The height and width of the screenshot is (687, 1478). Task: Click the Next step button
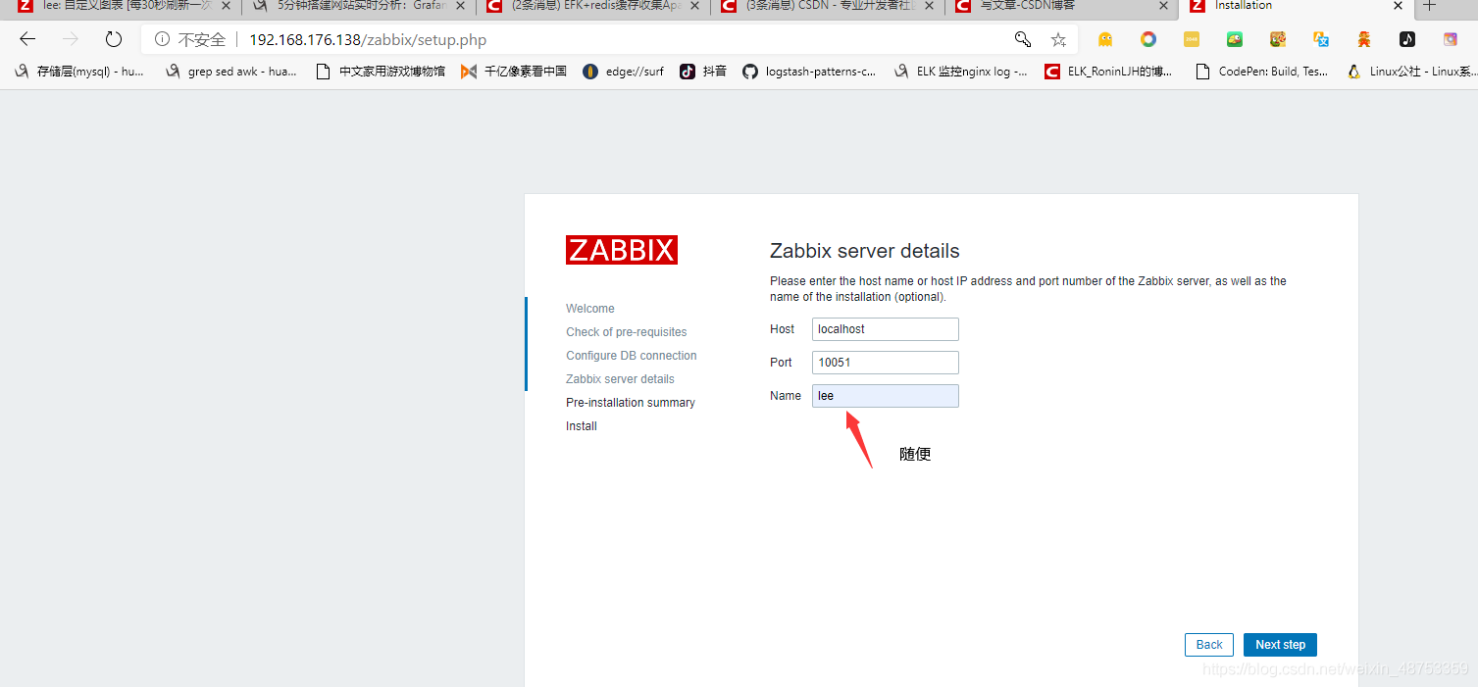(1280, 645)
